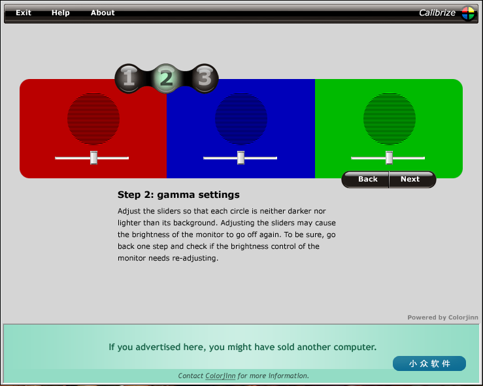Viewport: 483px width, 386px height.
Task: Click the blue gamma slider handle
Action: (241, 157)
